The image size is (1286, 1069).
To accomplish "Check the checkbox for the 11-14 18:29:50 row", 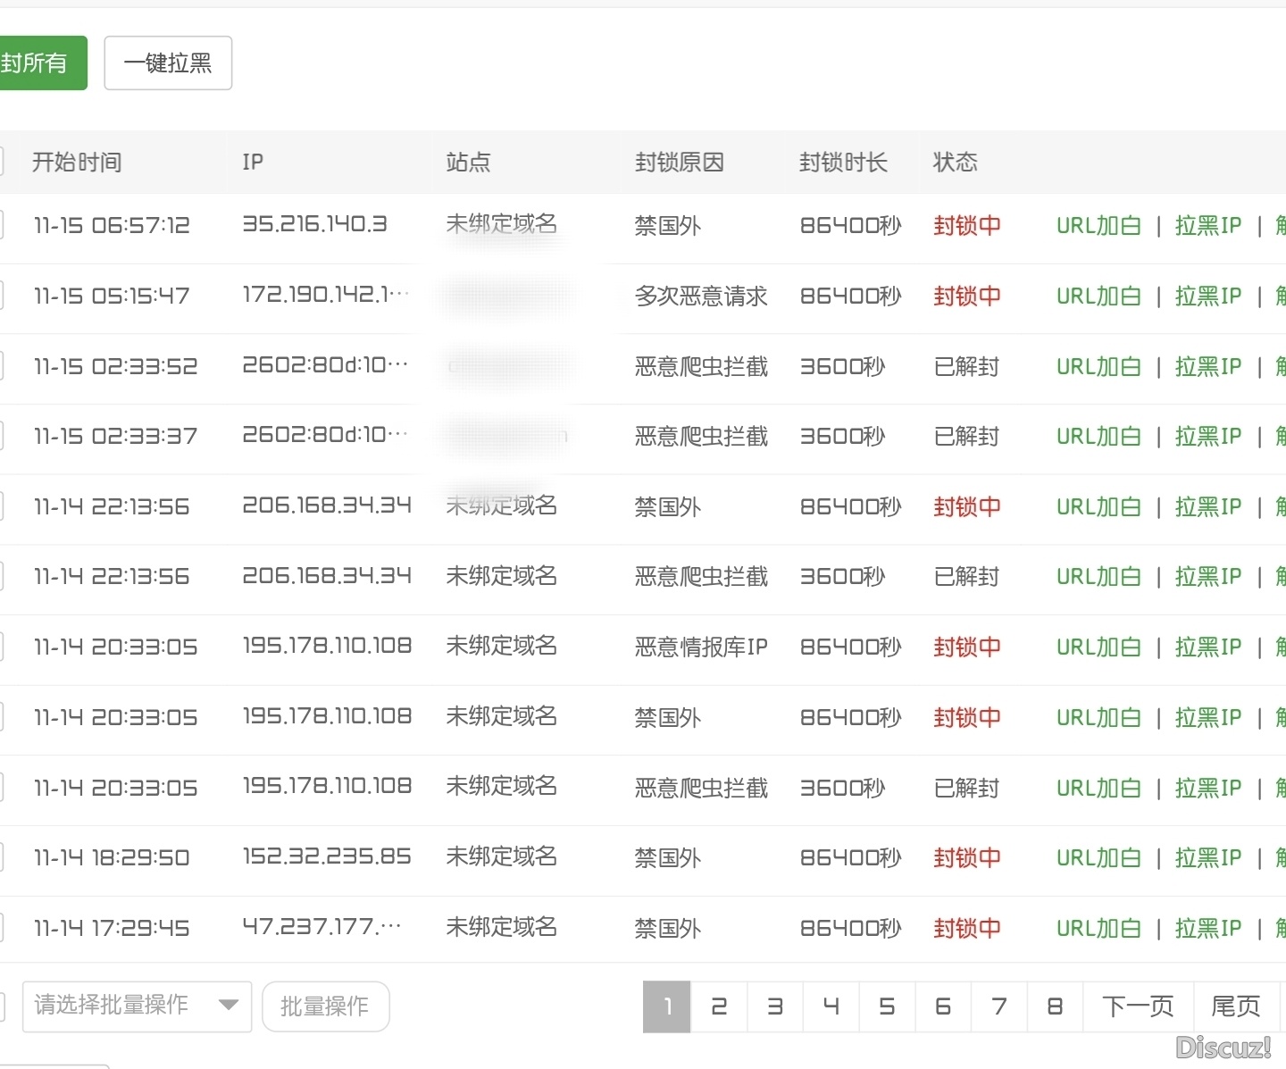I will pyautogui.click(x=4, y=857).
